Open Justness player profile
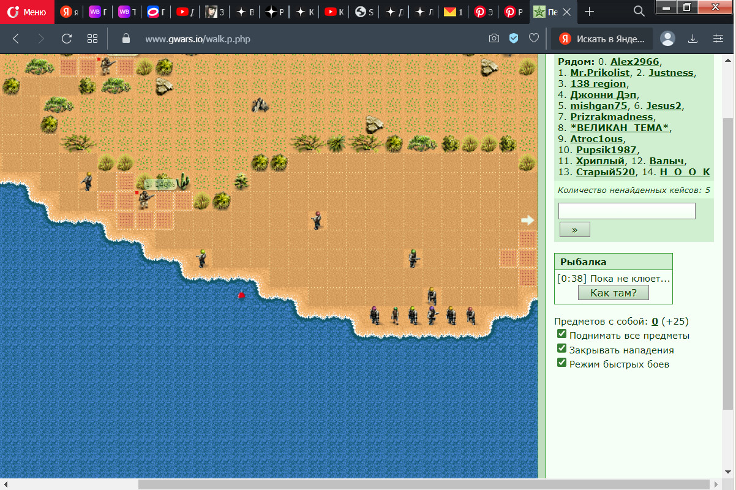The image size is (736, 490). [671, 73]
